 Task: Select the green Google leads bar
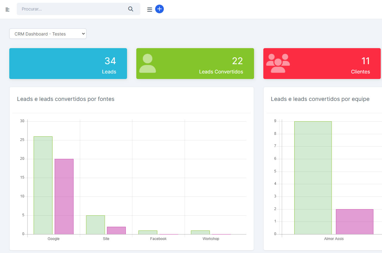click(x=43, y=185)
